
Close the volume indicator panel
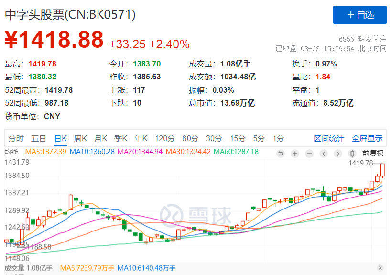[x=380, y=268]
